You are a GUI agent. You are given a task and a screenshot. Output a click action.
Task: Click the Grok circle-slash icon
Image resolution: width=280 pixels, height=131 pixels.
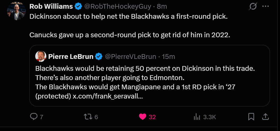pyautogui.click(x=253, y=6)
